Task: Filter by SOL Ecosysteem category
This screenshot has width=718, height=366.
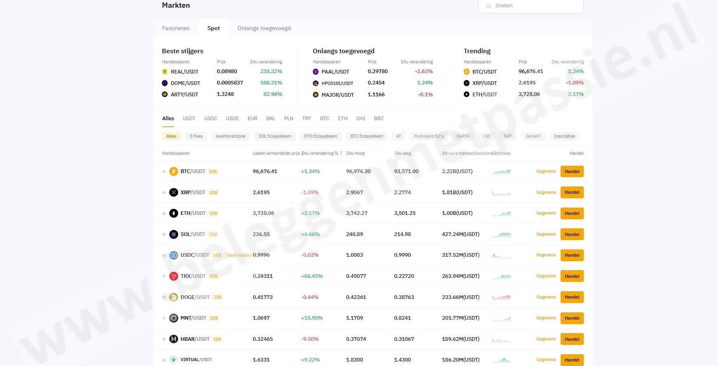Action: [x=275, y=136]
